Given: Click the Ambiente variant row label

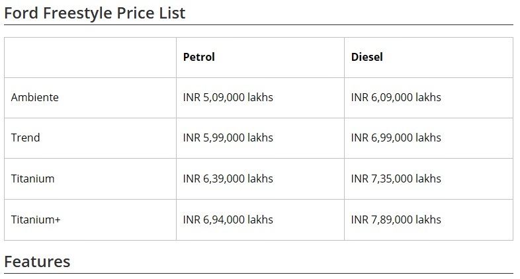Looking at the screenshot, I should pyautogui.click(x=35, y=97).
